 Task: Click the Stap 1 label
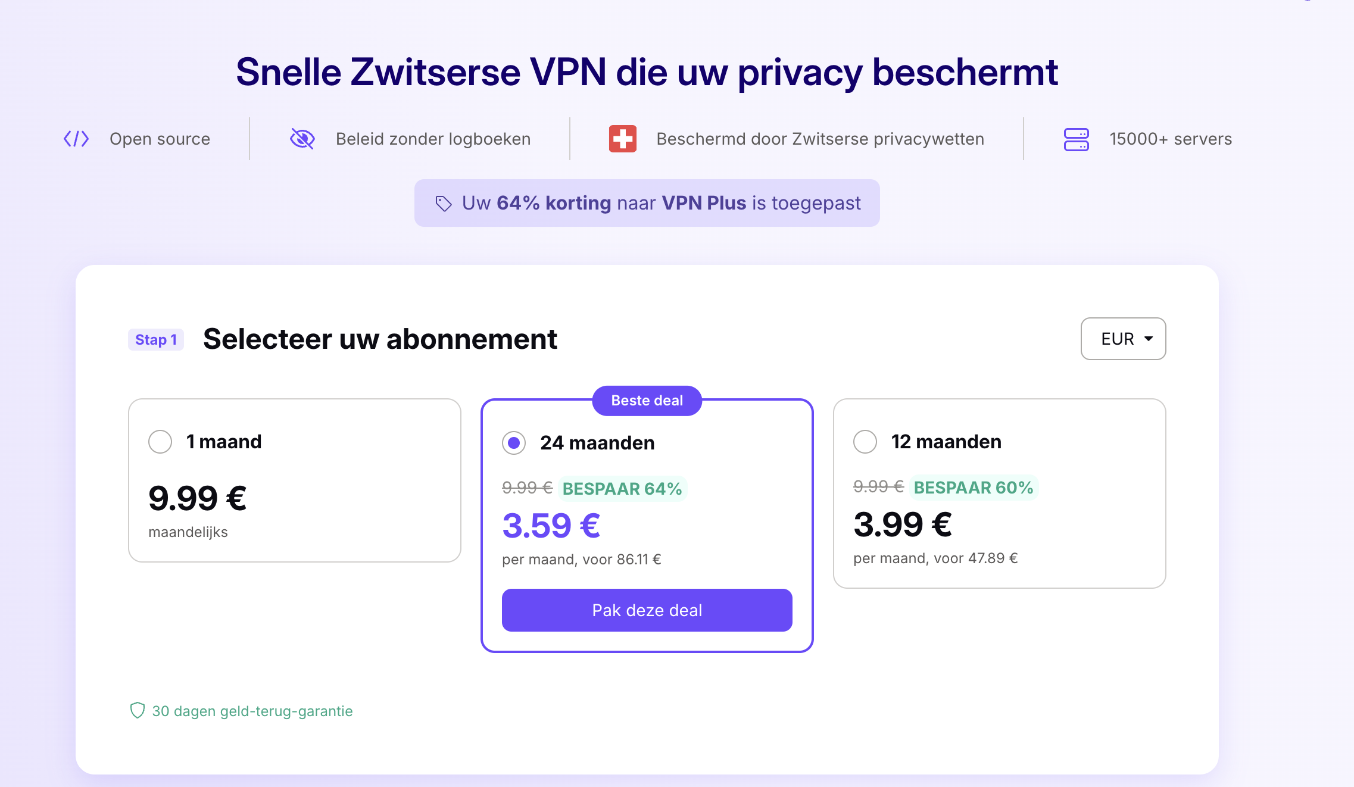click(x=156, y=340)
